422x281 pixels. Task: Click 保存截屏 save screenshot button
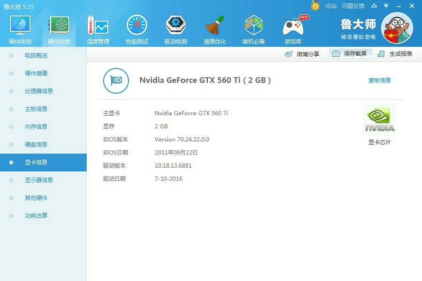pos(350,54)
